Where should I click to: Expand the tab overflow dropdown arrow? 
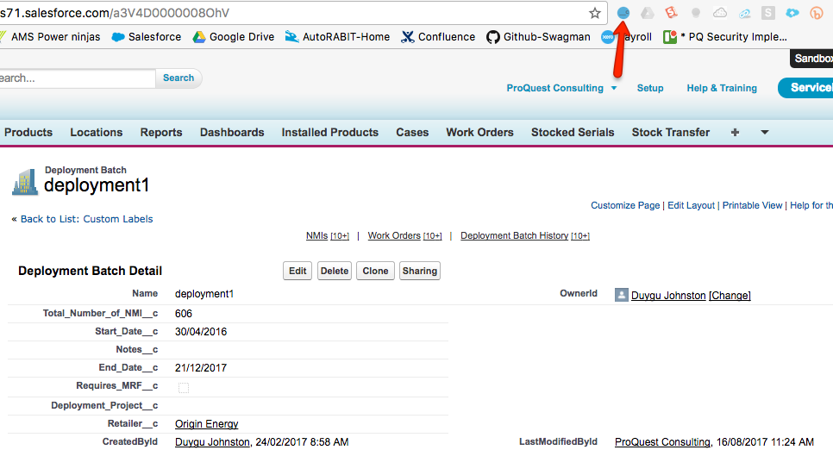click(x=765, y=132)
